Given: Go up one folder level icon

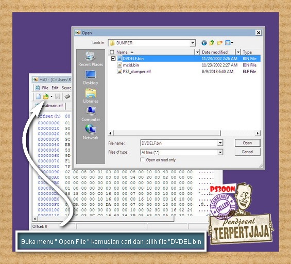Looking at the screenshot, I should 212,43.
